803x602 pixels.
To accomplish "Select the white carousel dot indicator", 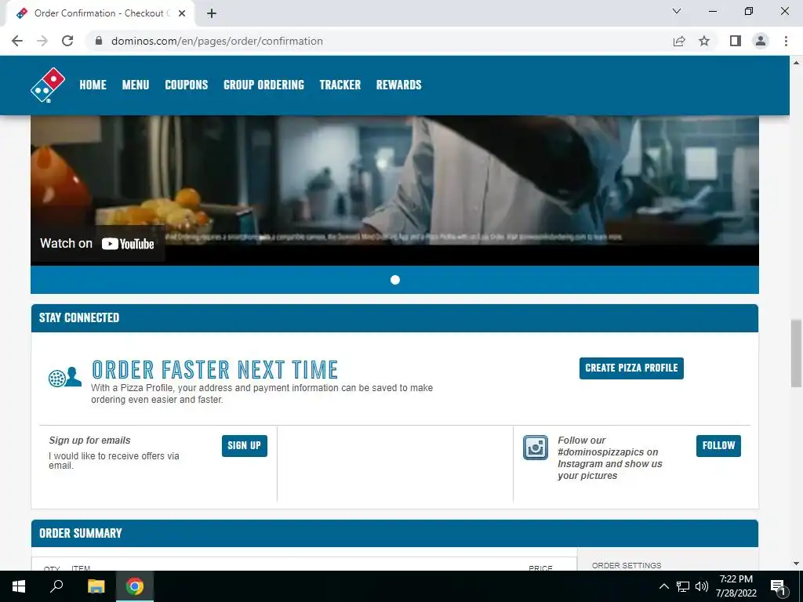I will [395, 280].
